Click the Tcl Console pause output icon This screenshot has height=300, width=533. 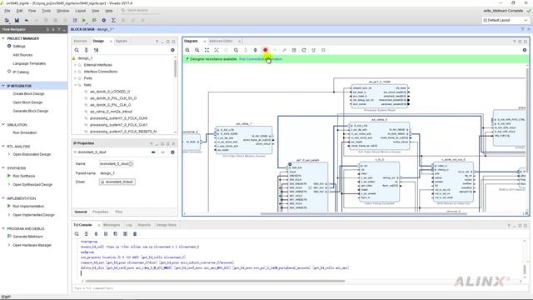[x=106, y=234]
